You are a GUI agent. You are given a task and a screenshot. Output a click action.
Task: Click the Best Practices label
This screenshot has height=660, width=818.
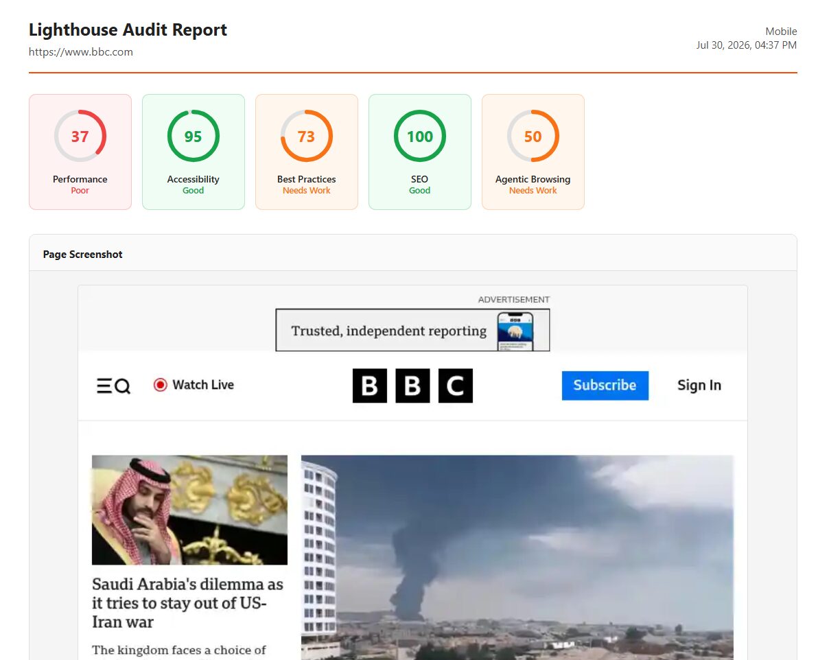306,179
